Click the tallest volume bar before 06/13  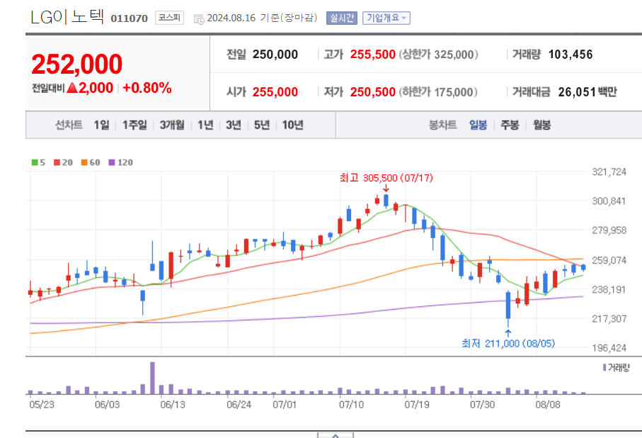[x=152, y=378]
